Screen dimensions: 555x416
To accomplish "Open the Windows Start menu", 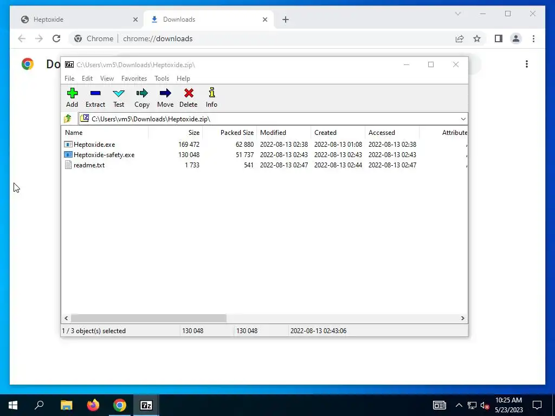I will coord(13,405).
